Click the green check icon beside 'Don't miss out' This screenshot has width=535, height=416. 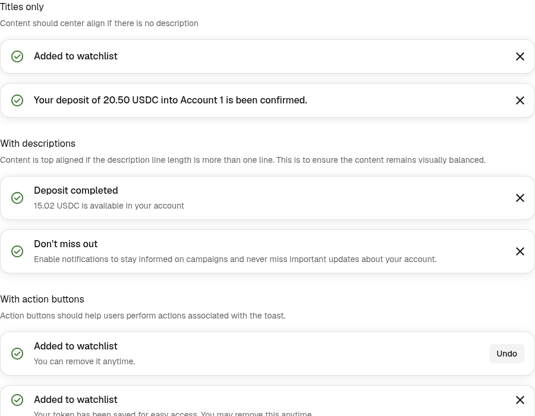(17, 251)
